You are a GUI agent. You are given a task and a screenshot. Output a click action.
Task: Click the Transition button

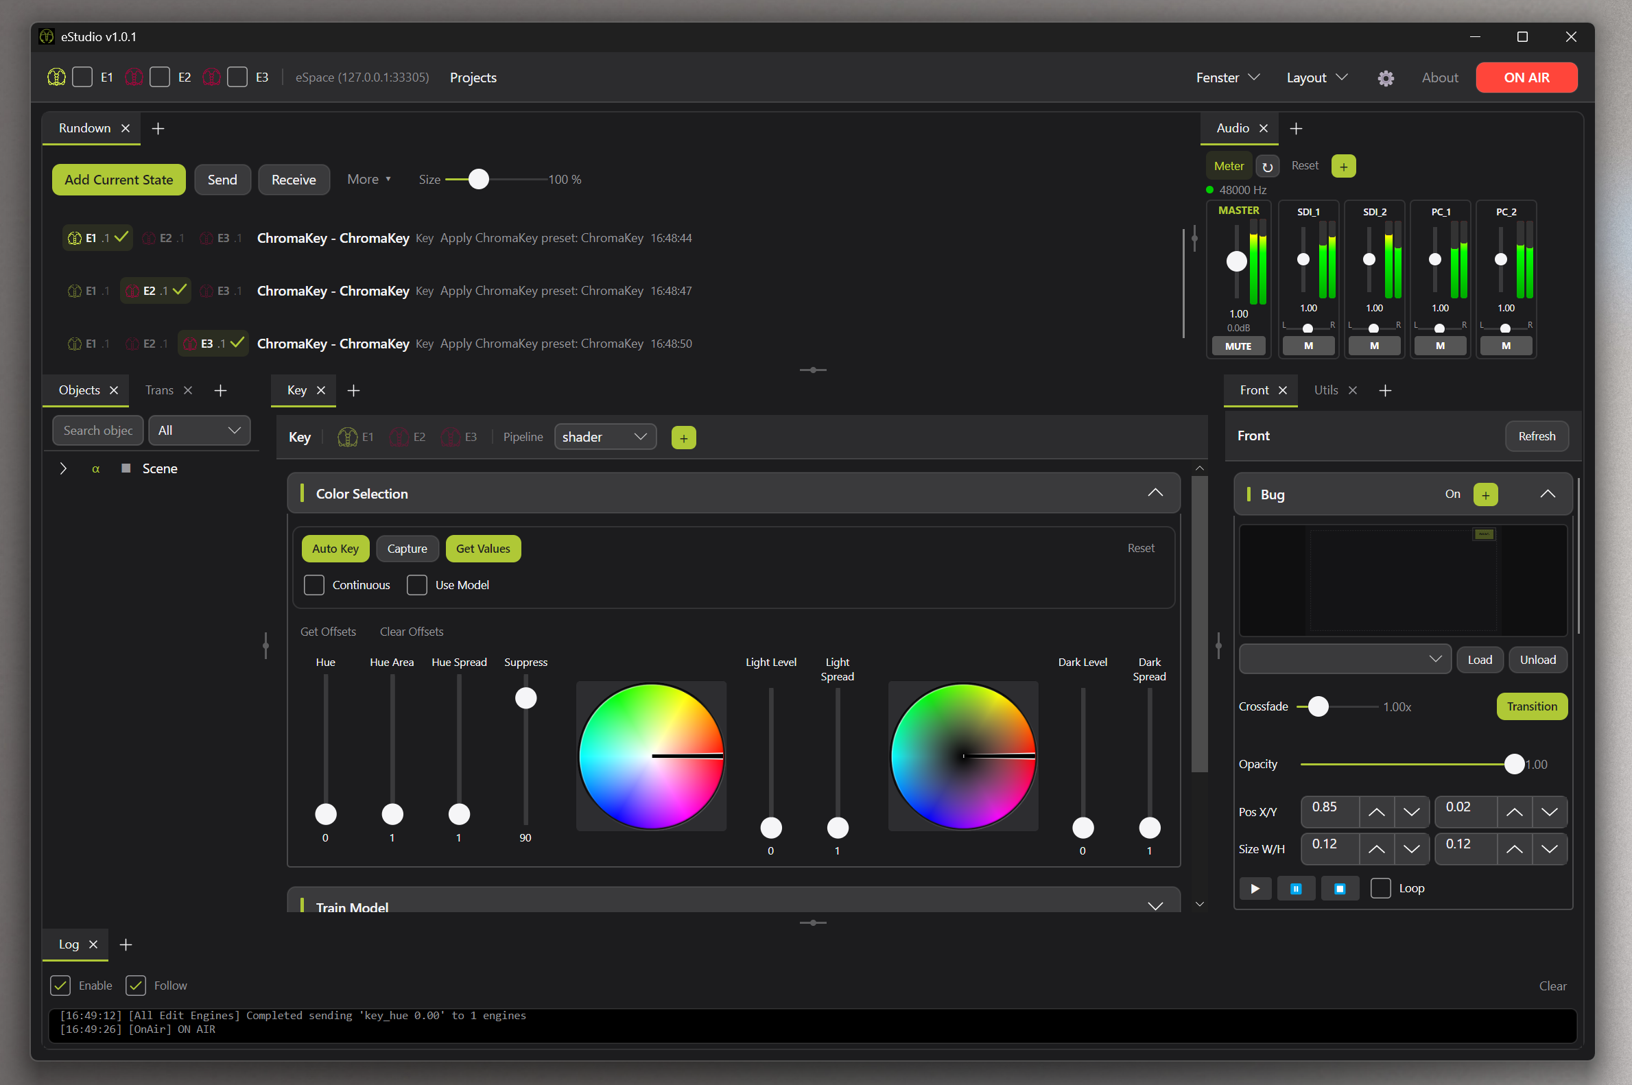point(1532,706)
